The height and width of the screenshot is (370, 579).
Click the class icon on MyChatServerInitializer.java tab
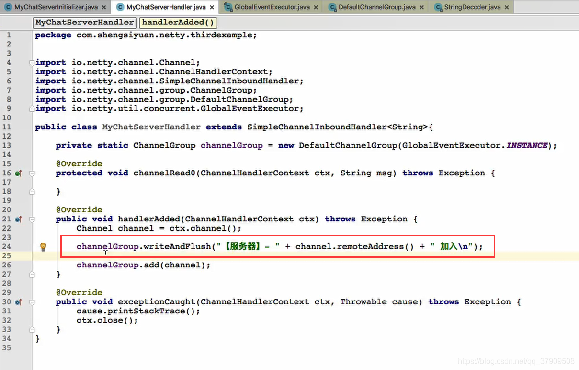tap(8, 7)
